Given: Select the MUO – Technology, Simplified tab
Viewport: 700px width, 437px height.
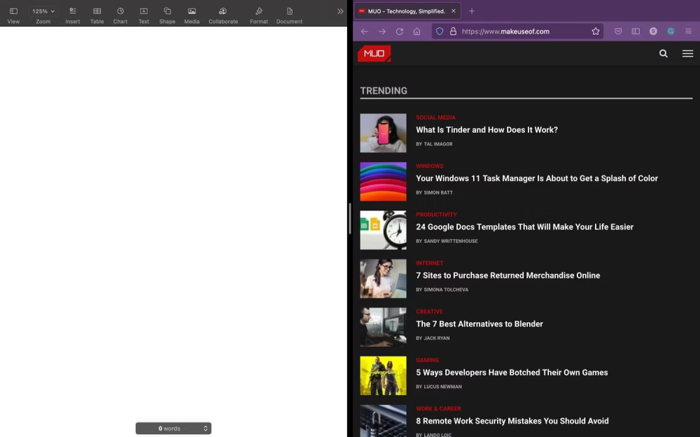Looking at the screenshot, I should click(406, 11).
